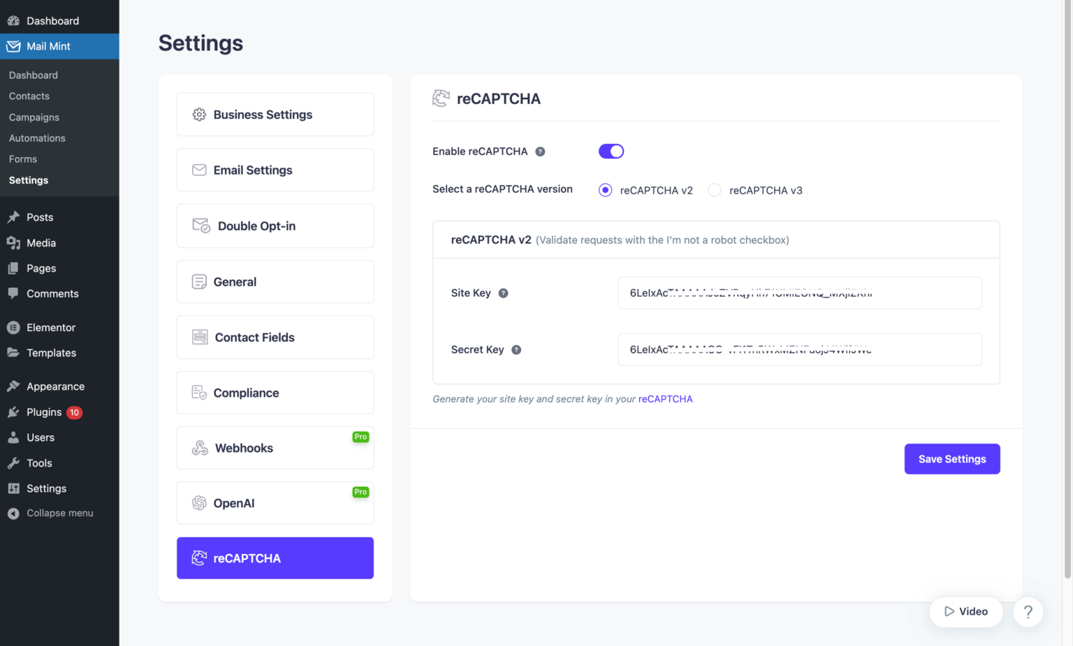
Task: Click the Compliance settings icon
Action: pos(200,392)
